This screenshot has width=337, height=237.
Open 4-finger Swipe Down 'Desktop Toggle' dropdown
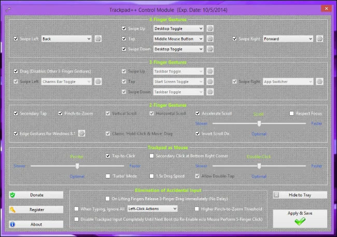[178, 49]
